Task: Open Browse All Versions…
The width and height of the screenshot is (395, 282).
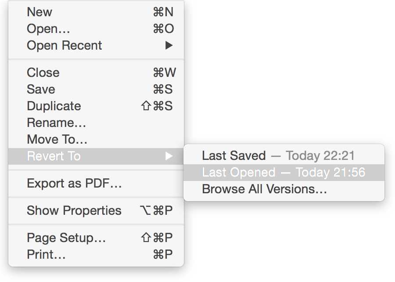Action: pos(284,189)
